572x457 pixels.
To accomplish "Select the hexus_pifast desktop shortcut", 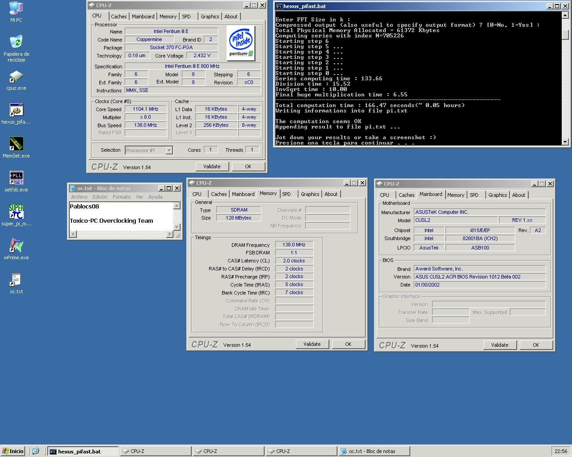I will pos(16,110).
